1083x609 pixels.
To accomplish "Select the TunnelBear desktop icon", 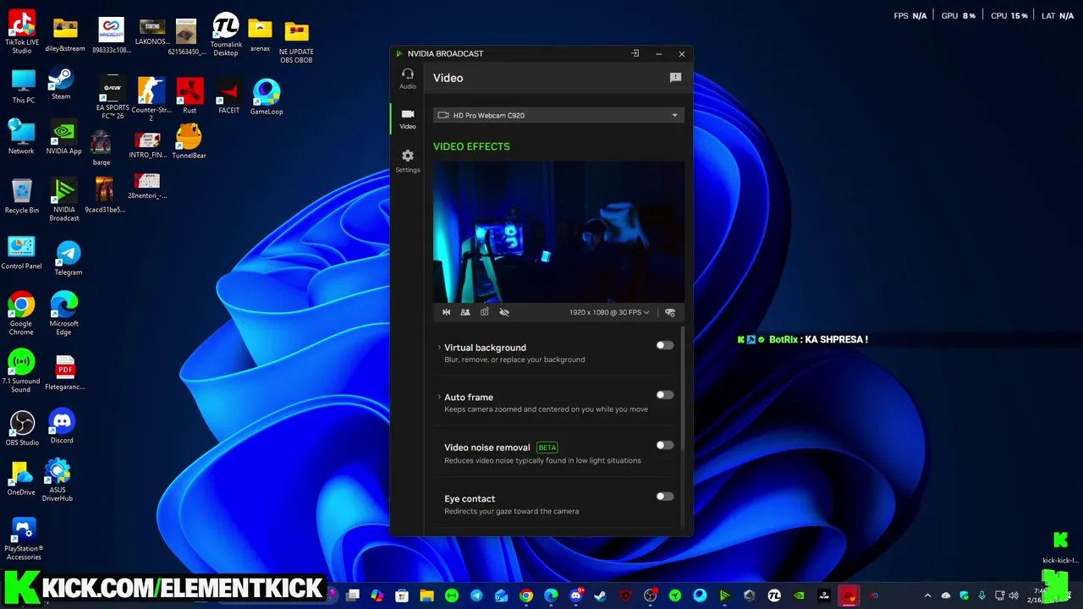I will [x=189, y=141].
